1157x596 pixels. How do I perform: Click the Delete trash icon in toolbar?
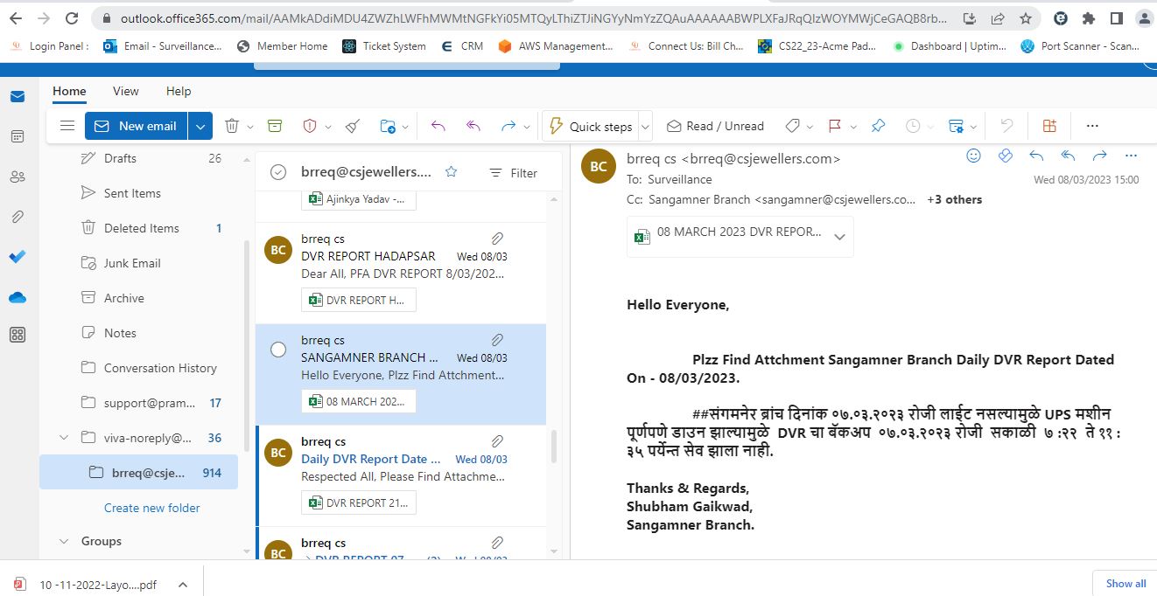click(232, 126)
